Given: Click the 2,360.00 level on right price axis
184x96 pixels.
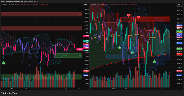Looking at the screenshot, I should (179, 7).
